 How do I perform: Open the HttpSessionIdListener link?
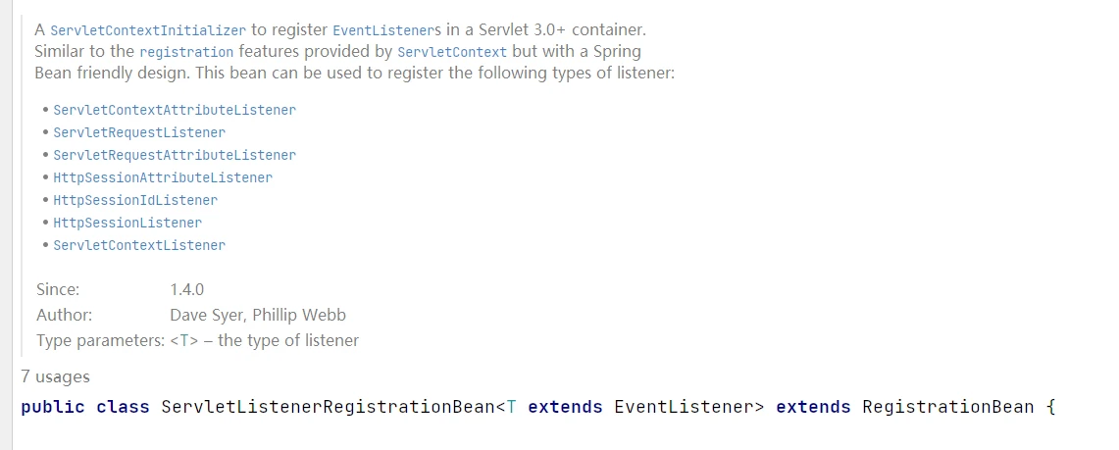point(135,200)
